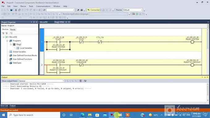Image resolution: width=210 pixels, height=118 pixels.
Task: Select the Devices tab in Project Organizer
Action: [5, 29]
